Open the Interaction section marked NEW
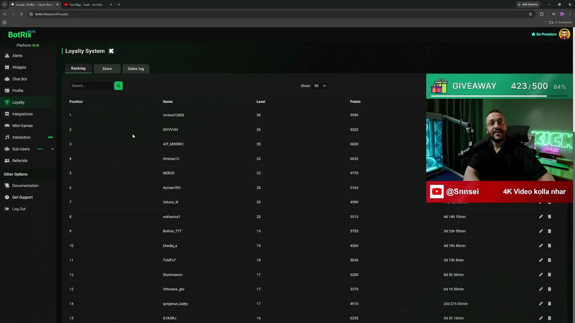 (x=21, y=137)
